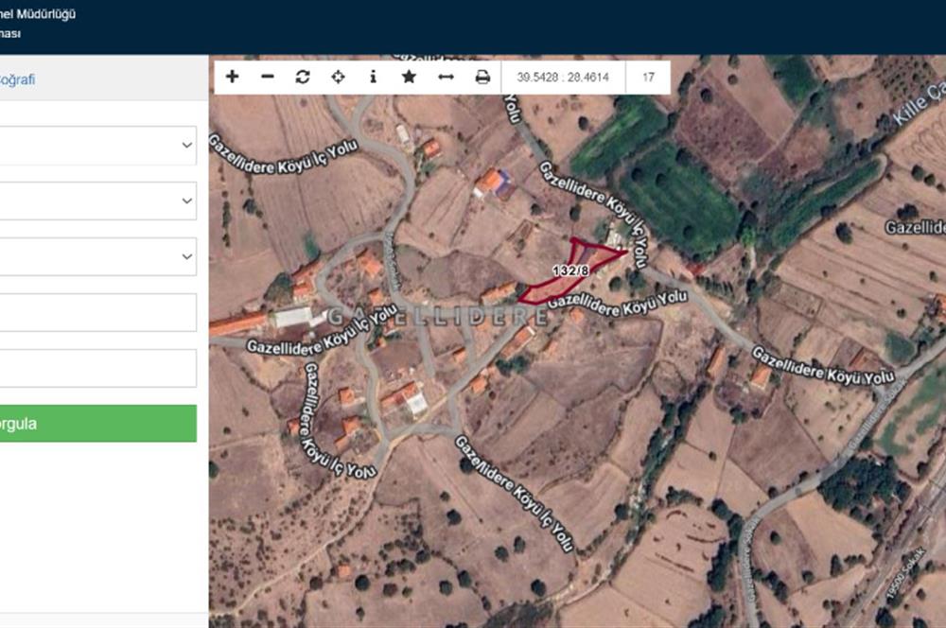This screenshot has height=628, width=946.
Task: Open the third dropdown above the text fields
Action: click(x=96, y=256)
